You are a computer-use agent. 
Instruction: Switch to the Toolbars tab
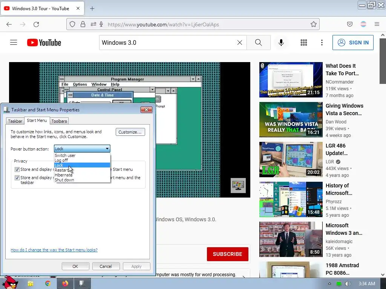pyautogui.click(x=59, y=121)
